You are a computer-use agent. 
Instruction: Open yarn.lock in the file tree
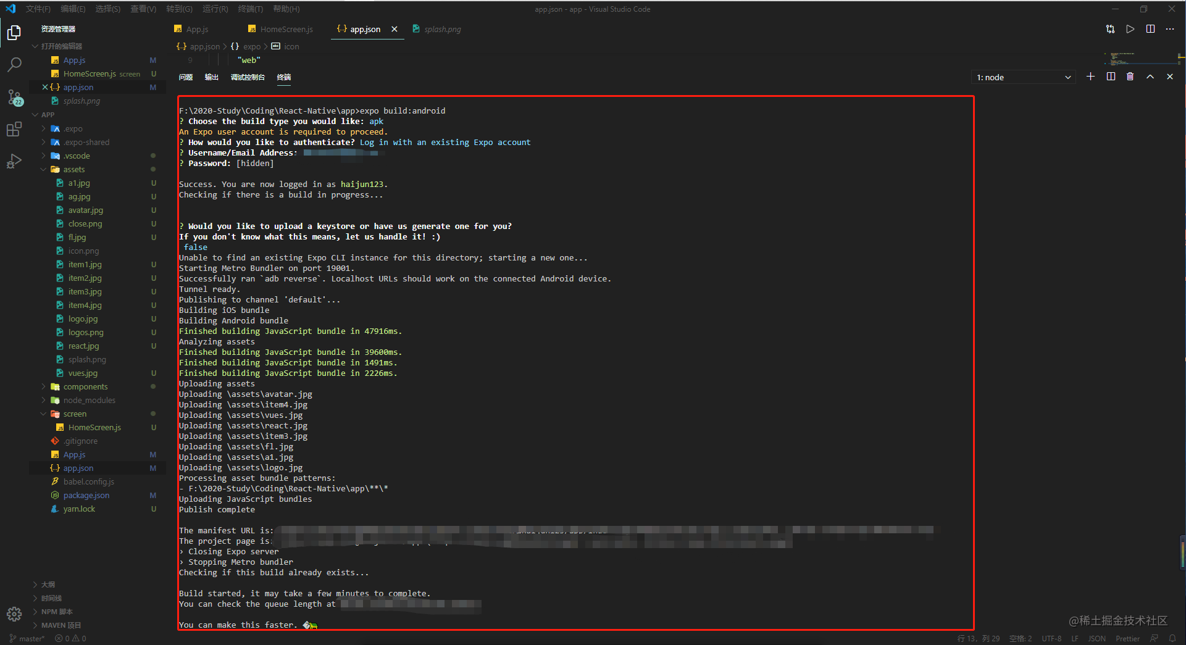pos(79,509)
